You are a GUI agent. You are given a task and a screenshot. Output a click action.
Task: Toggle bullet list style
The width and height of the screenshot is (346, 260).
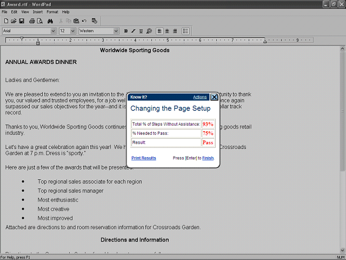point(185,31)
